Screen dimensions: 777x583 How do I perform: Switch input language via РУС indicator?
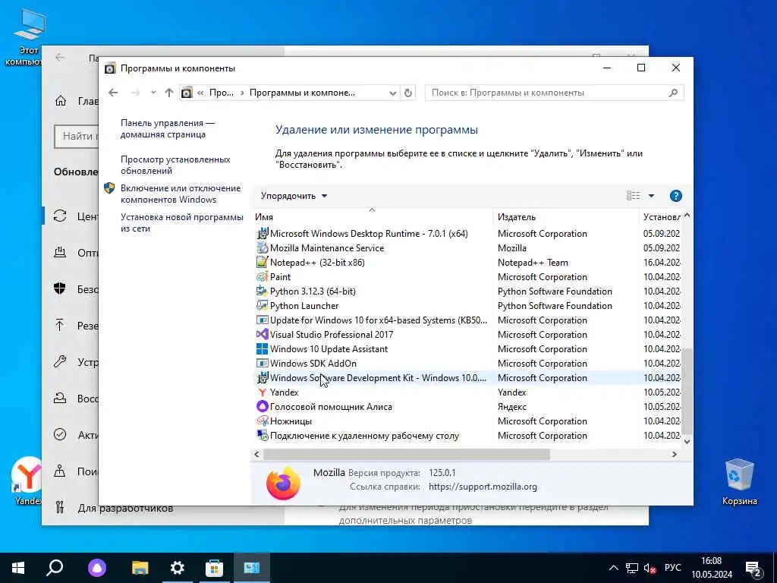click(x=672, y=568)
